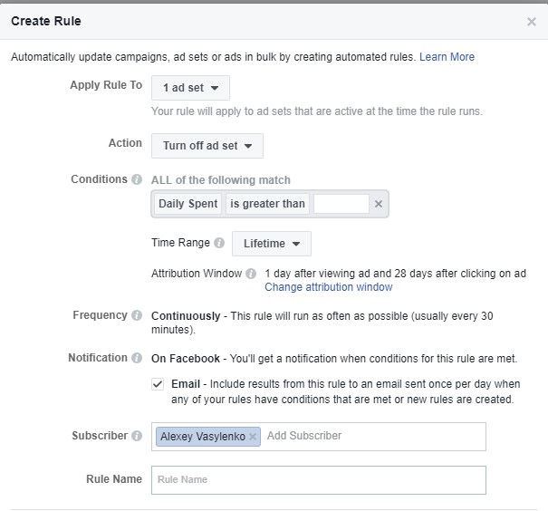Screen dimensions: 548x511
Task: Open the Learn More link
Action: click(447, 56)
